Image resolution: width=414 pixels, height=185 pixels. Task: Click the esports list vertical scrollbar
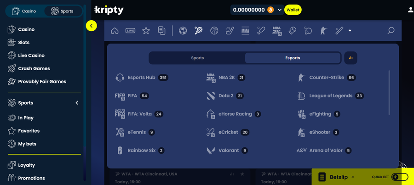[x=389, y=92]
